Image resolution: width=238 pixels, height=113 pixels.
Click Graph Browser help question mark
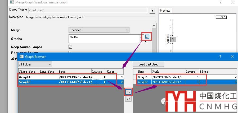pyautogui.click(x=220, y=56)
